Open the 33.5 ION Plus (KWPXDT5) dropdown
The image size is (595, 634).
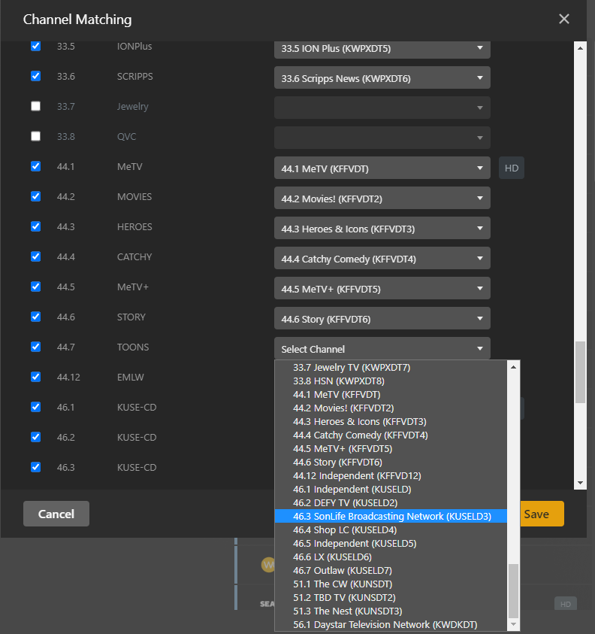point(382,49)
